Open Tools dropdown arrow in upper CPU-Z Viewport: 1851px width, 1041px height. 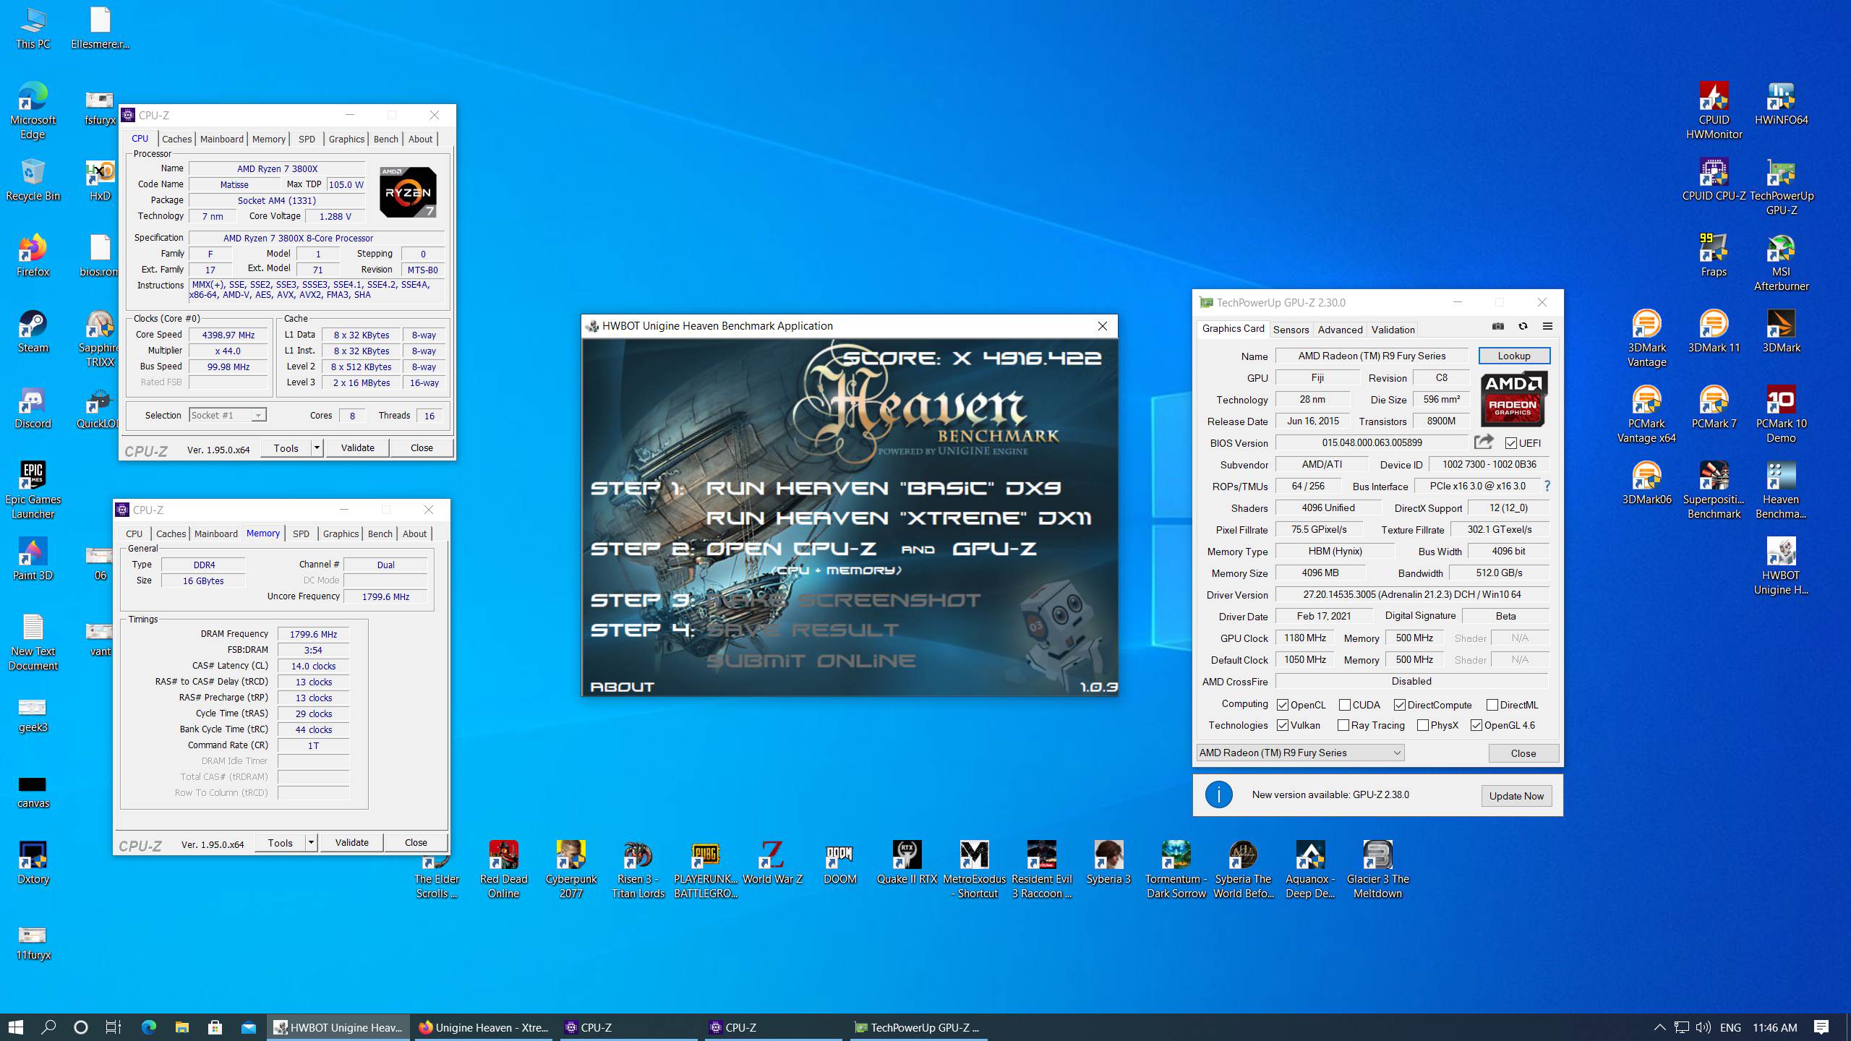click(317, 448)
